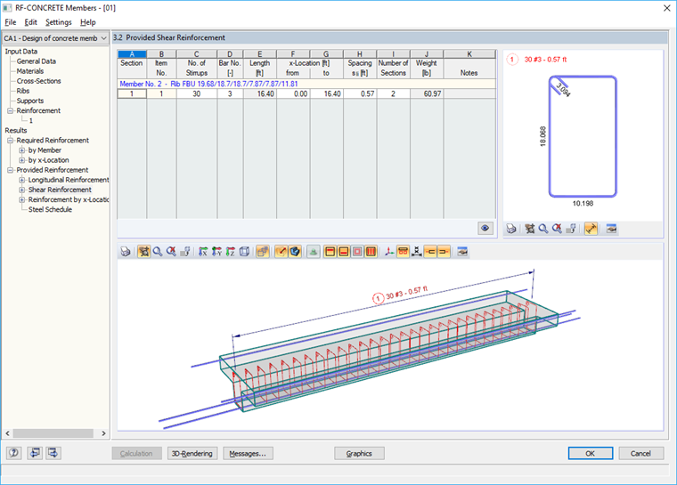
Task: Click the pink square reinforcement icon
Action: [x=357, y=252]
